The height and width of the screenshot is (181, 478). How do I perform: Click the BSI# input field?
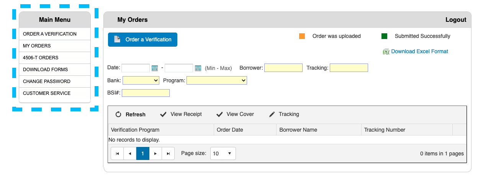click(146, 93)
